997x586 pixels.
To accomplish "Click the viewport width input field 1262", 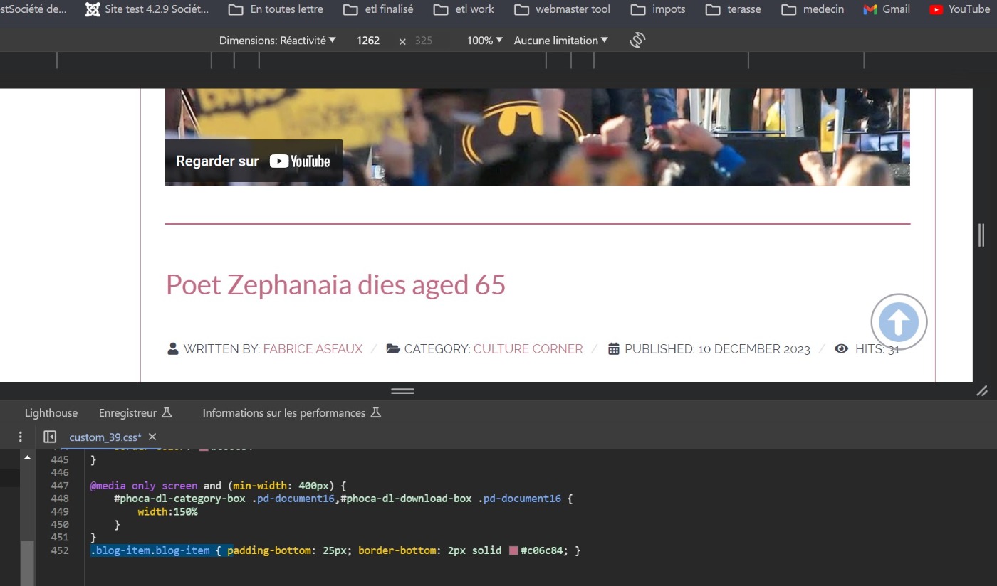I will click(x=368, y=41).
